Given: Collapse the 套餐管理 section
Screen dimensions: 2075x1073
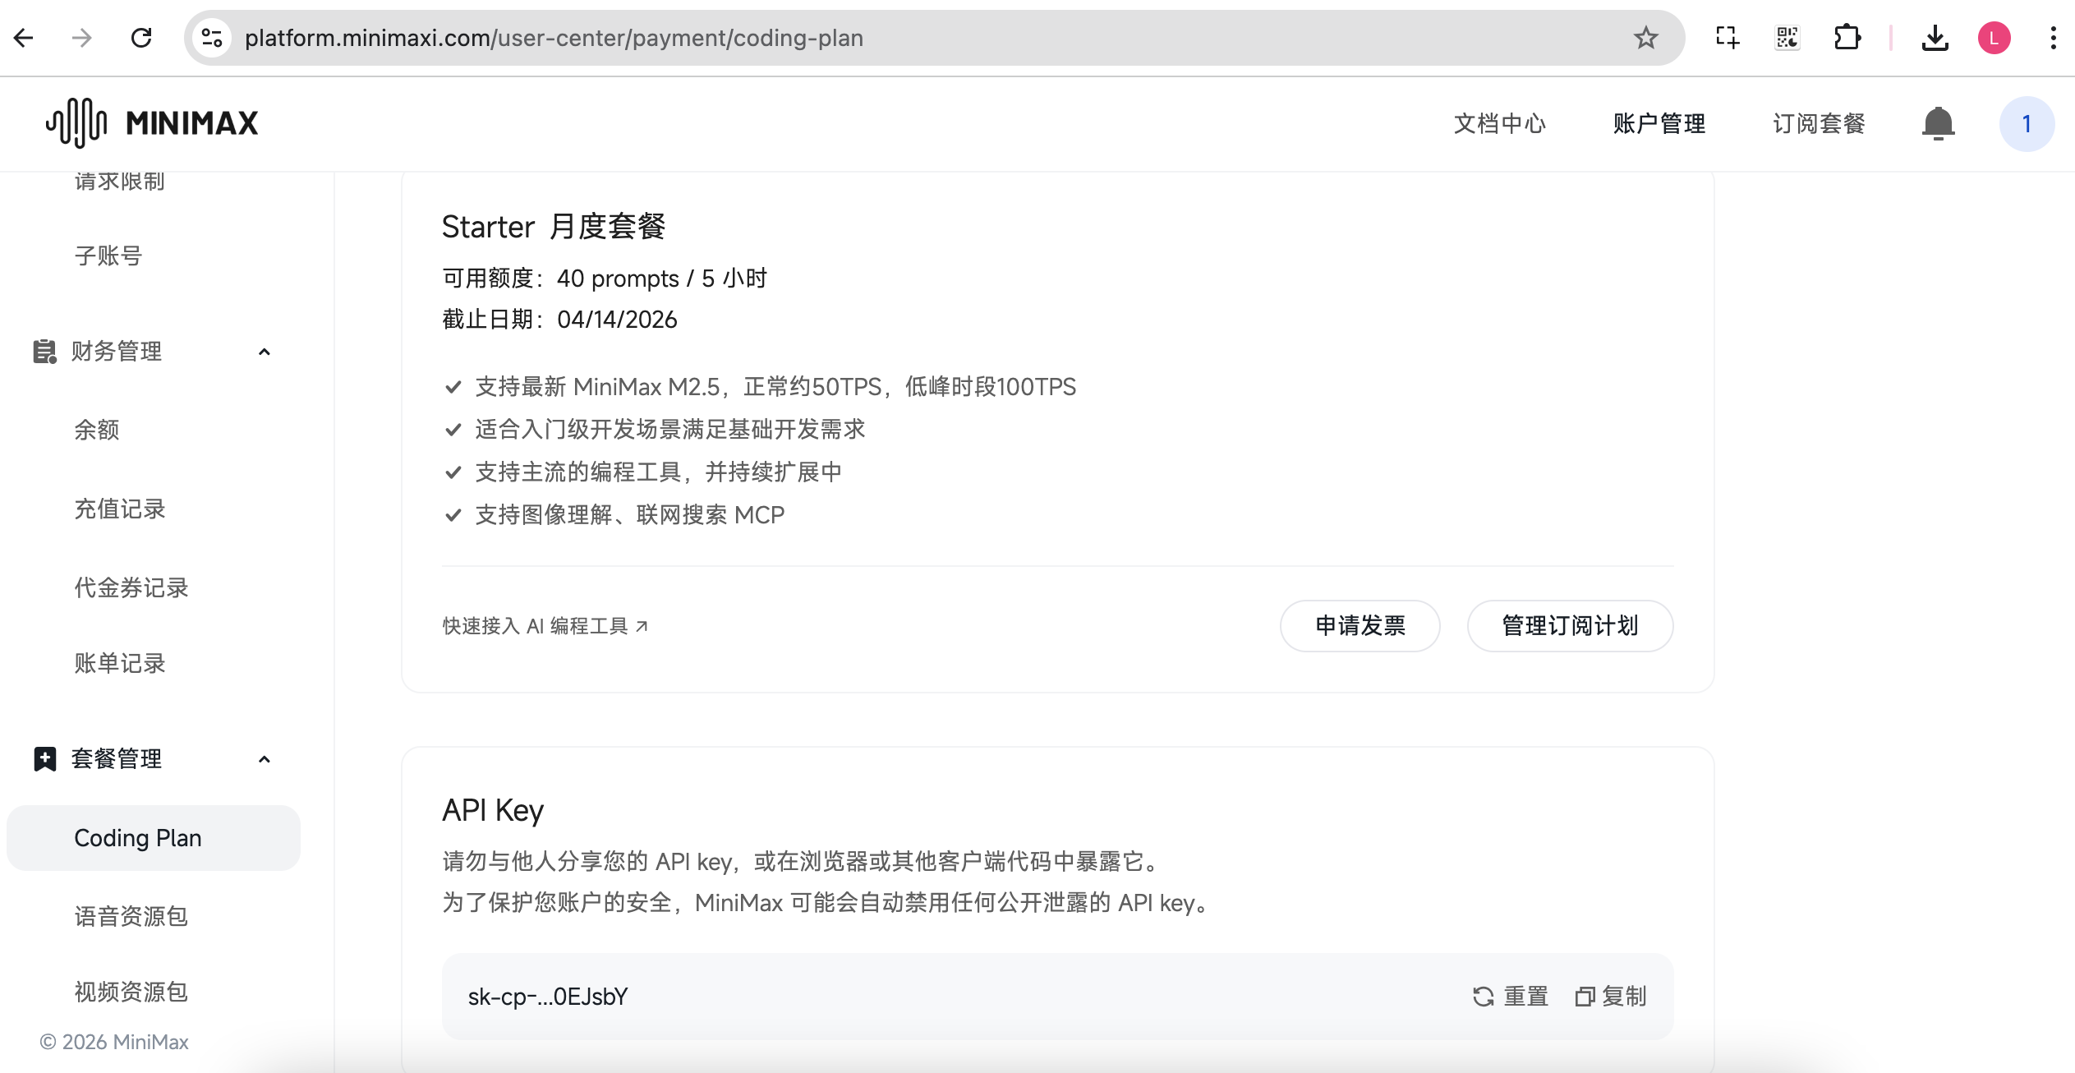Looking at the screenshot, I should point(264,758).
